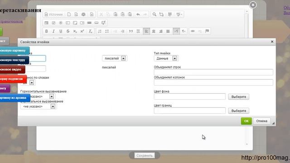Click the Insert Link icon
This screenshot has height=163, width=290.
pos(193,31)
